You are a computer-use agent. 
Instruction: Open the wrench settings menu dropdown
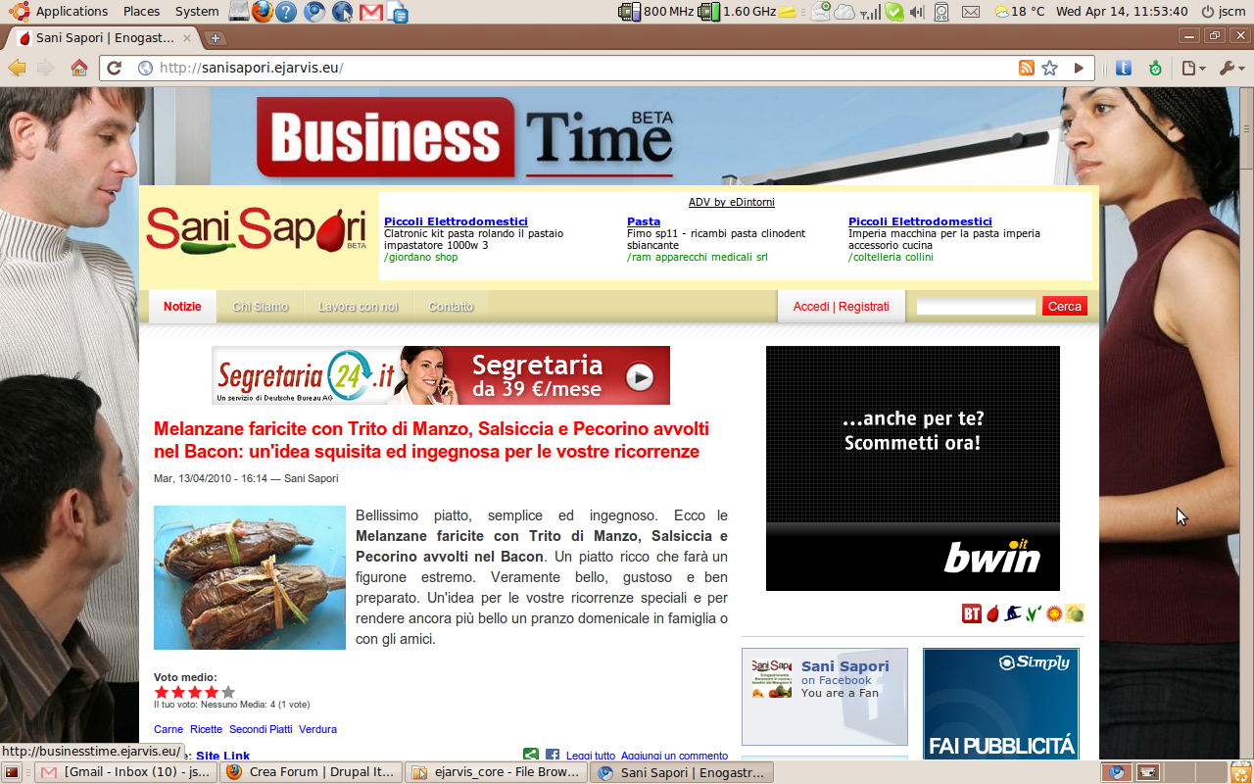tap(1231, 68)
